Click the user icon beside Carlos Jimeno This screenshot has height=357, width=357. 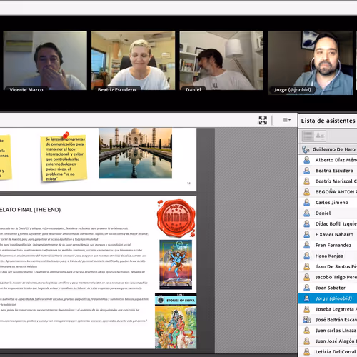[307, 203]
